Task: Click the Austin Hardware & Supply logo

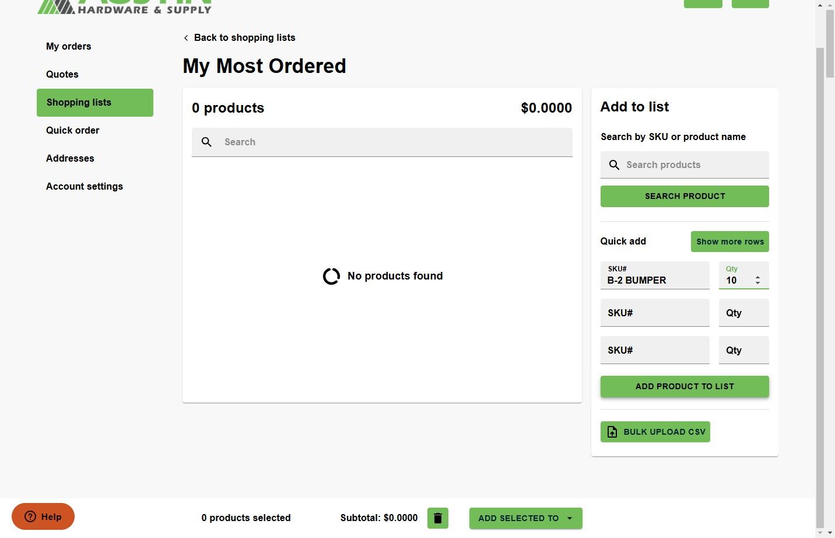Action: tap(124, 7)
